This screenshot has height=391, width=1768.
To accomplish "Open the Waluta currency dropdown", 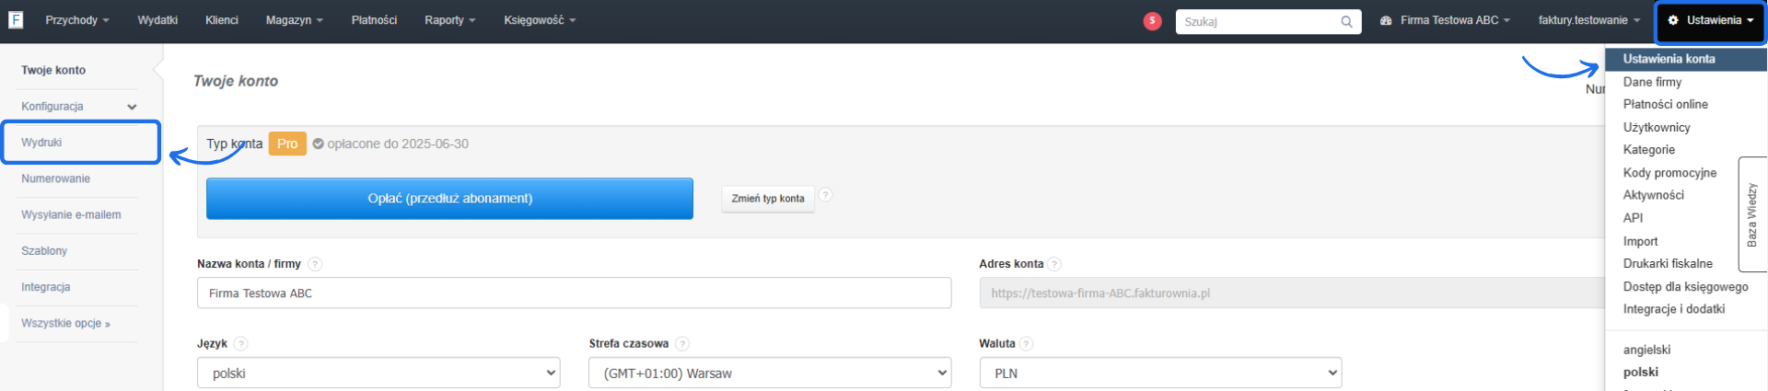I will 1160,374.
